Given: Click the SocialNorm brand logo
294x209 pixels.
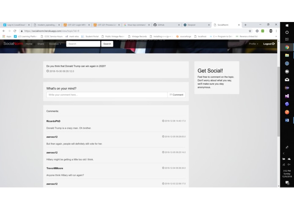Looking at the screenshot, I should [13, 44].
